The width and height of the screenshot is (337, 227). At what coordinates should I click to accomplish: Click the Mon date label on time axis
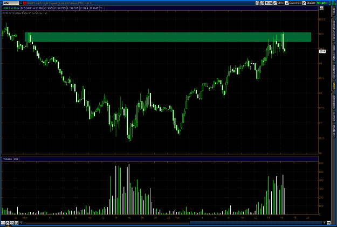tap(25, 218)
